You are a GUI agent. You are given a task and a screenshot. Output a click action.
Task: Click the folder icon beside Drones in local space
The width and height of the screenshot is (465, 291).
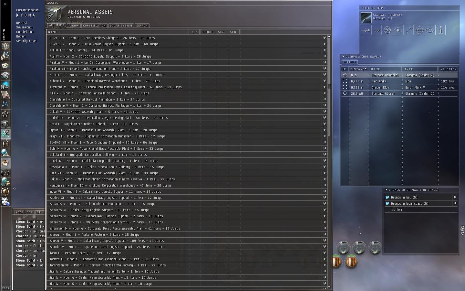pyautogui.click(x=387, y=203)
